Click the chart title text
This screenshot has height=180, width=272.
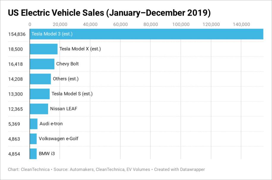click(x=109, y=13)
